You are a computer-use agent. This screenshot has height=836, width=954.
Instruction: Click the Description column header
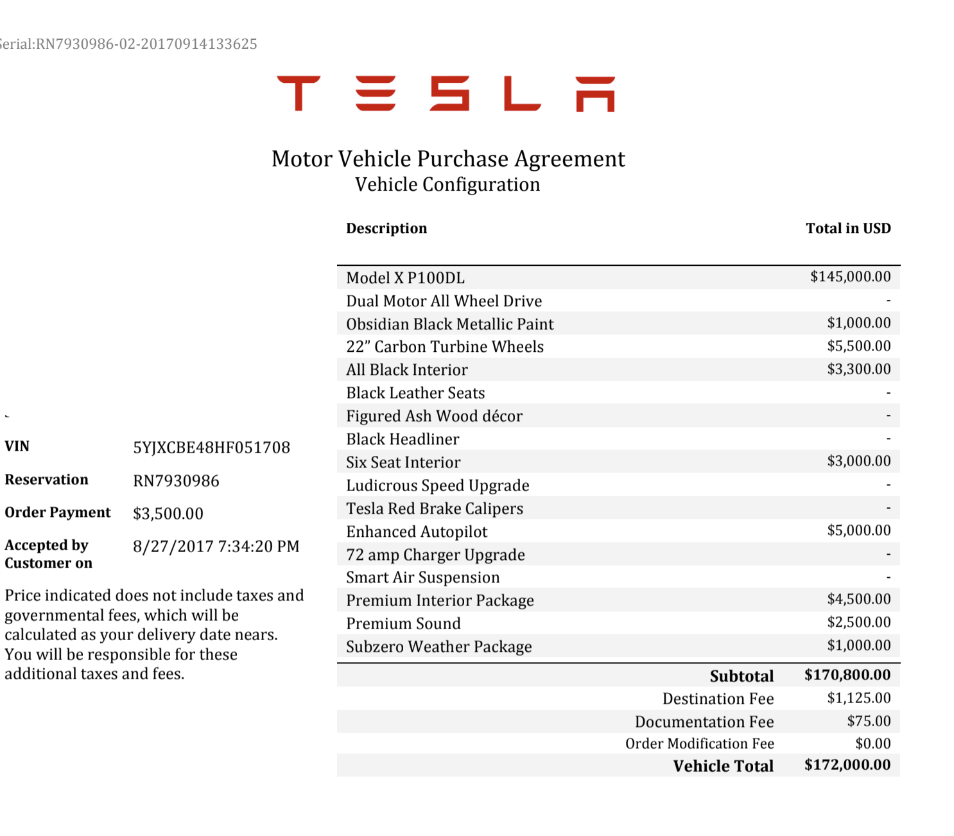tap(386, 229)
